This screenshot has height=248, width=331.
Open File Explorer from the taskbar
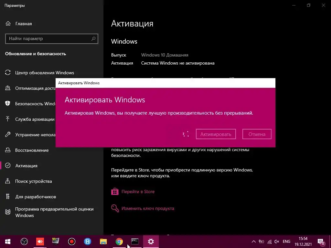[x=103, y=242]
